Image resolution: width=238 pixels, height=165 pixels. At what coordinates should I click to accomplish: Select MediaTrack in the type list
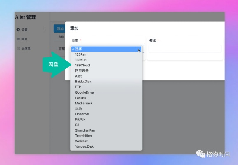(x=106, y=103)
